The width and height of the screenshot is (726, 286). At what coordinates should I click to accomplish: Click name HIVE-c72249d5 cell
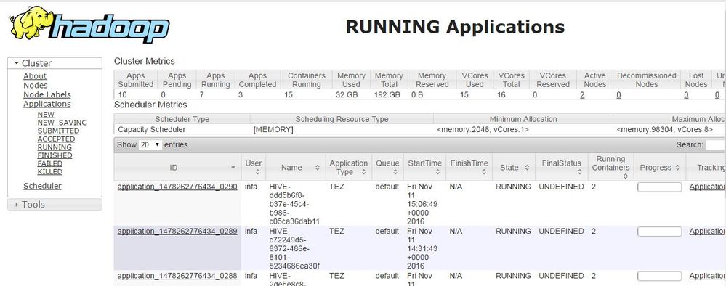[294, 248]
